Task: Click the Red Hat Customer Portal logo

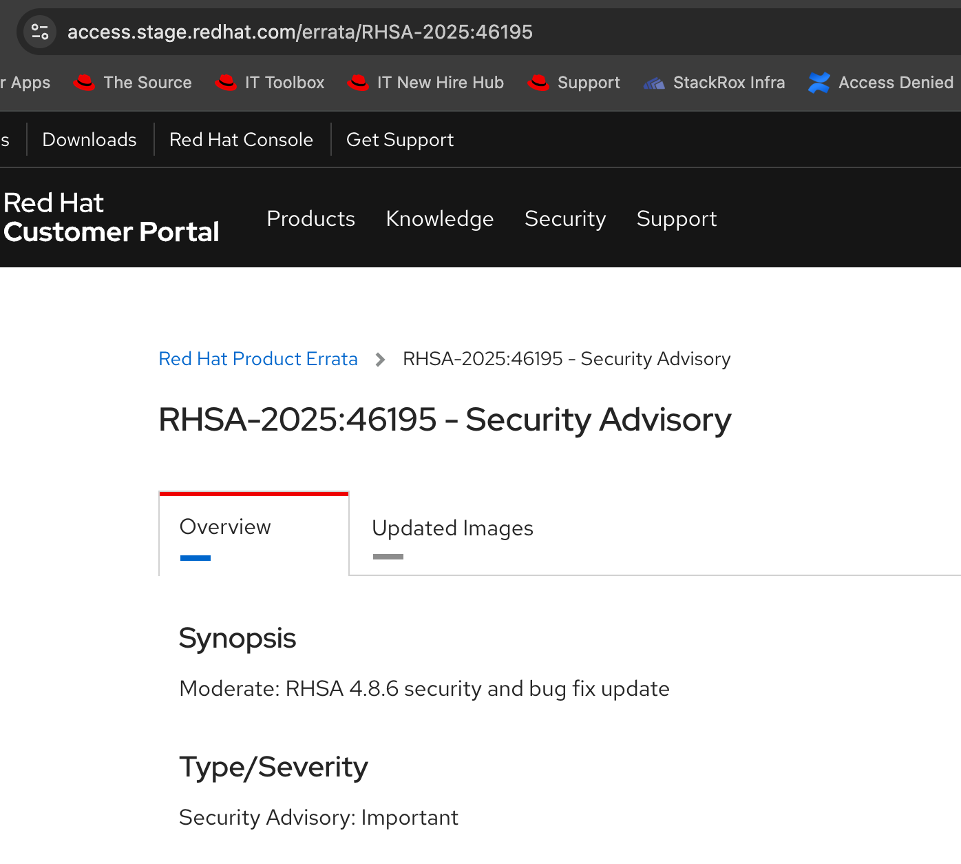Action: tap(111, 218)
